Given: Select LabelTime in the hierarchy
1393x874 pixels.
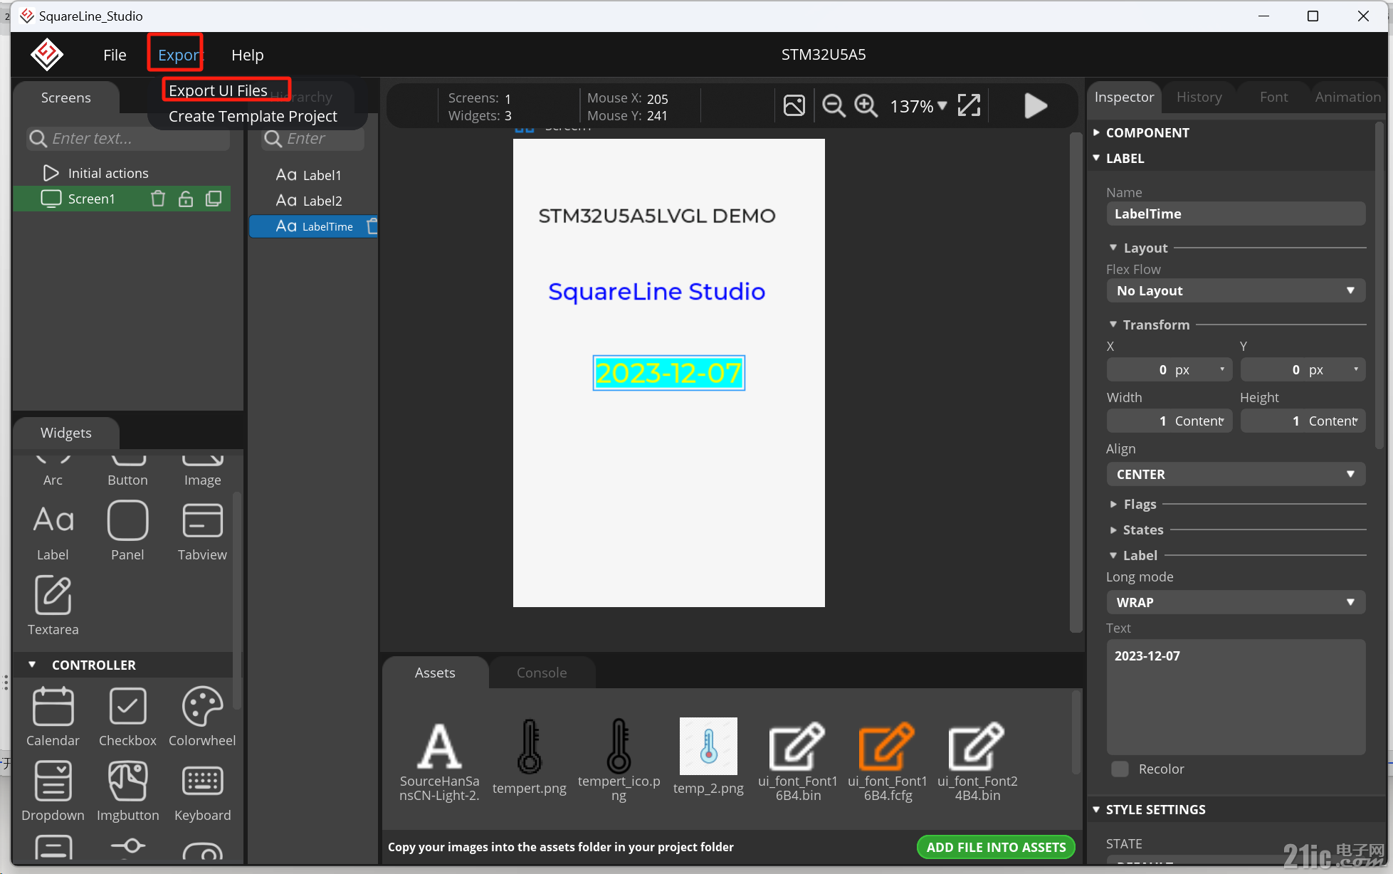Looking at the screenshot, I should 313,226.
